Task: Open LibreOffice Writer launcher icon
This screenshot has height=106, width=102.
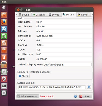Action: [4, 29]
